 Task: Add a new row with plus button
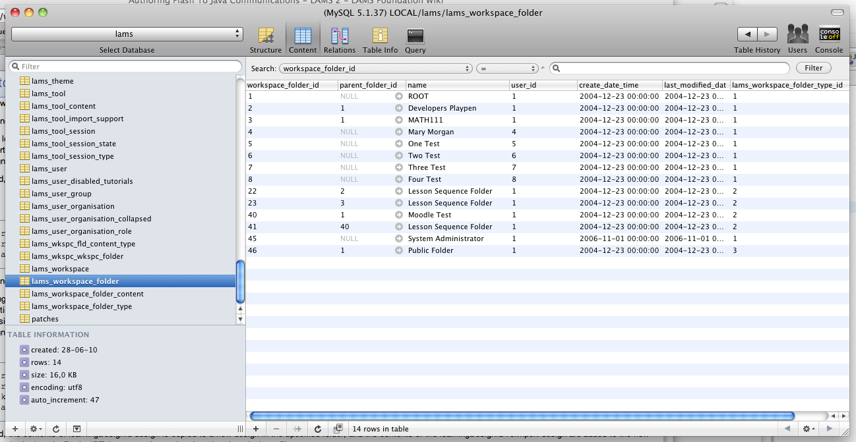click(256, 429)
